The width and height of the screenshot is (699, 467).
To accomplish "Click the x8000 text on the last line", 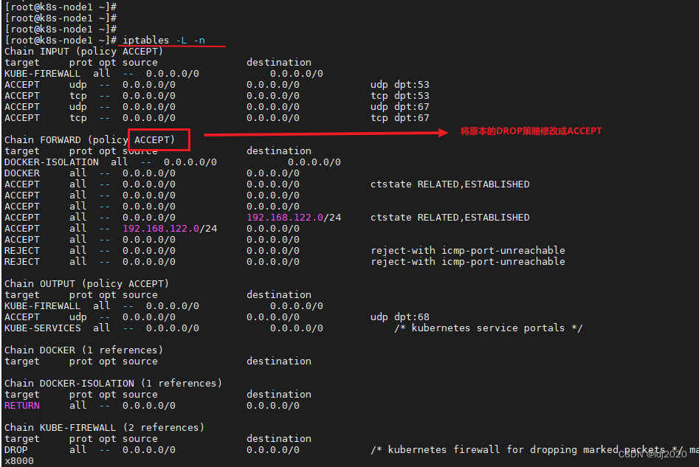I will 19,460.
